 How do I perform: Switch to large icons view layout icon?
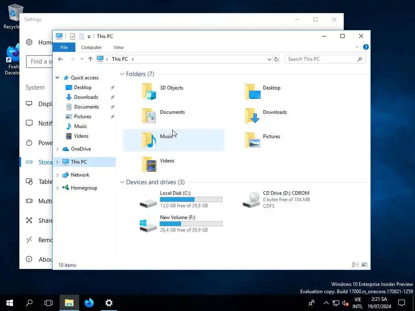(364, 265)
